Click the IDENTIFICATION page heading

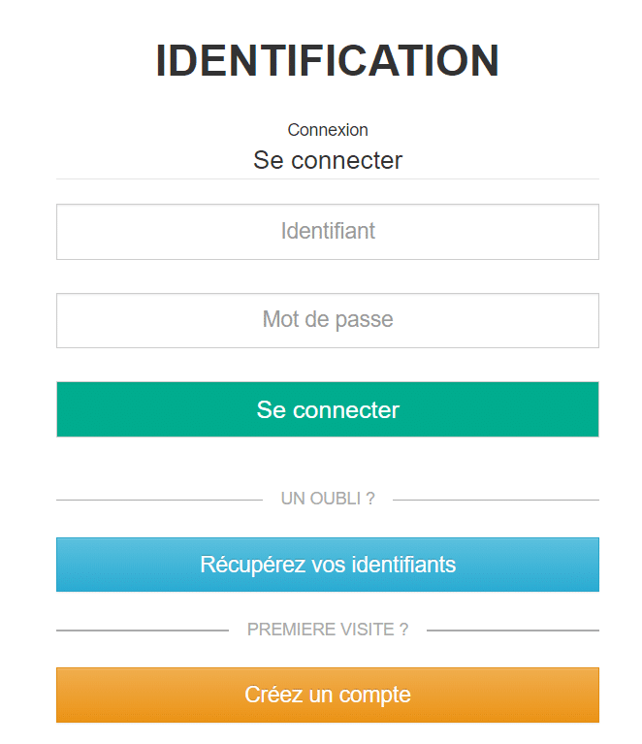(328, 61)
